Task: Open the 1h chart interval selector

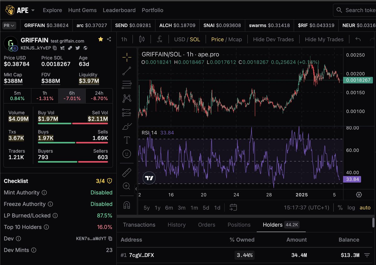Action: click(124, 39)
